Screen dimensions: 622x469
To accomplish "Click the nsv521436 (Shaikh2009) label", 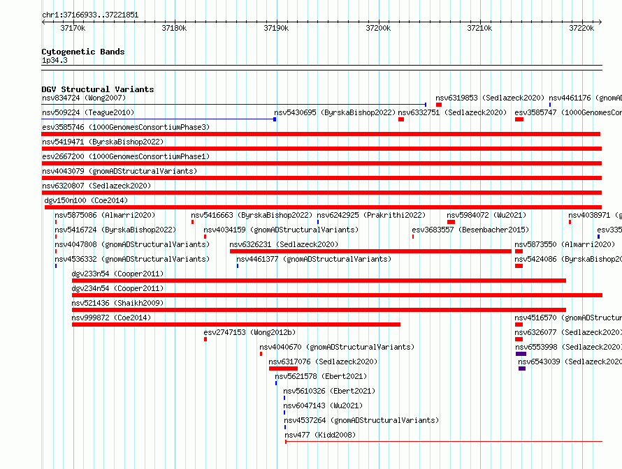I will click(x=117, y=303).
